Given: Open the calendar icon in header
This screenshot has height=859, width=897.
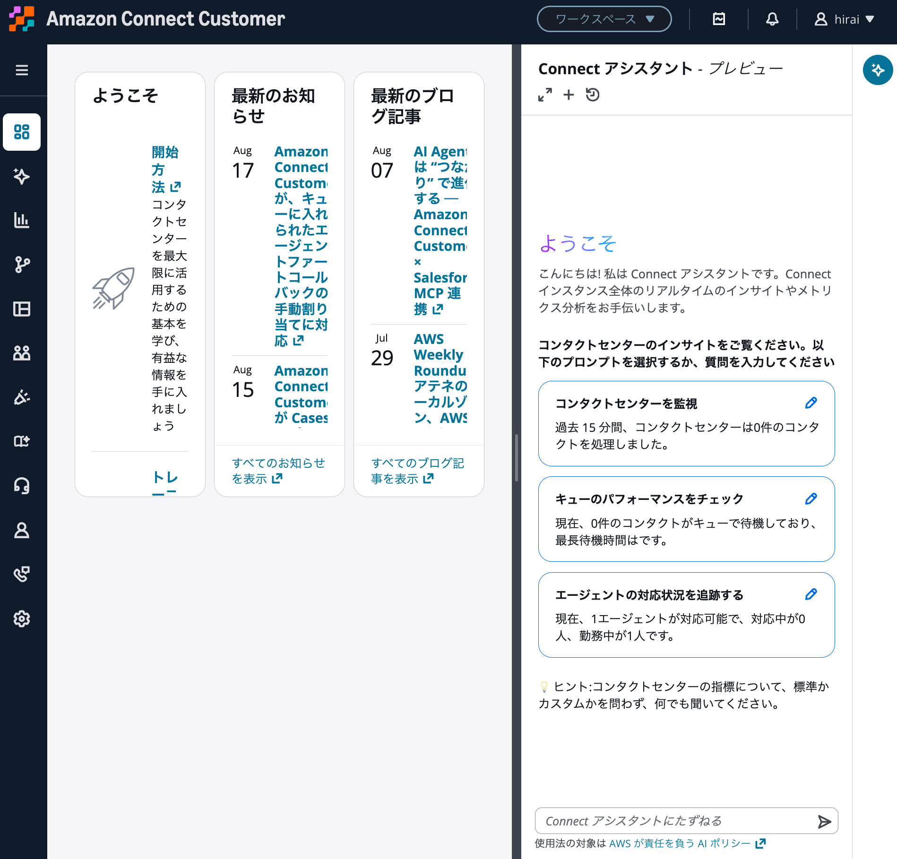Looking at the screenshot, I should (x=719, y=19).
